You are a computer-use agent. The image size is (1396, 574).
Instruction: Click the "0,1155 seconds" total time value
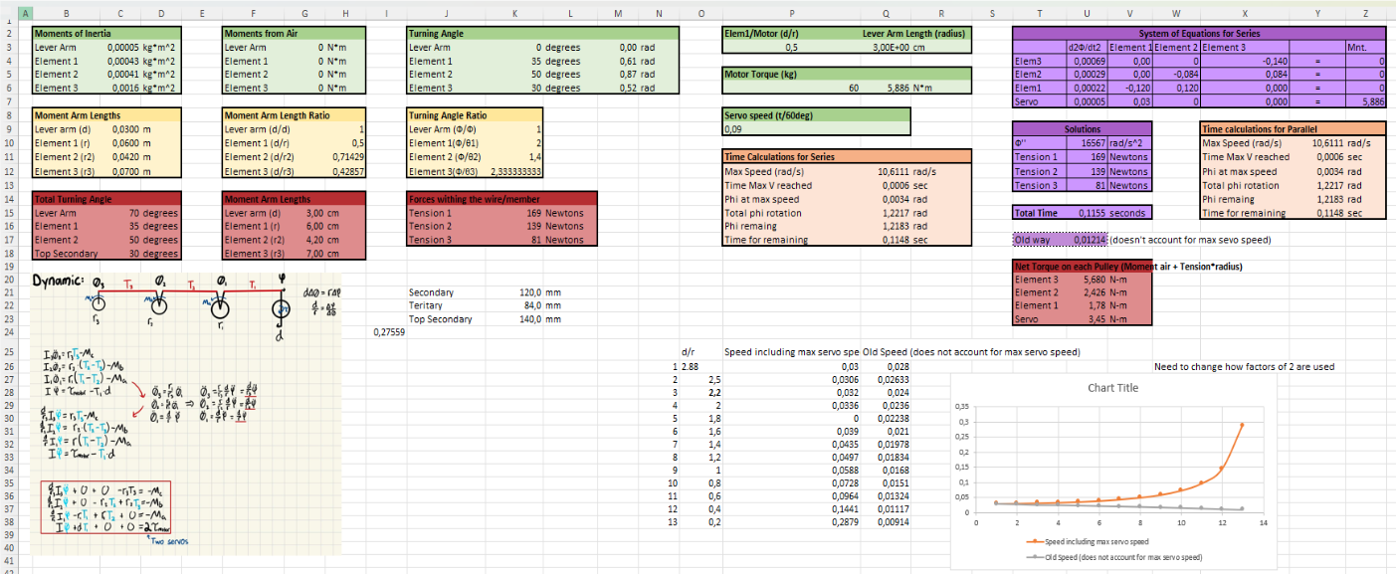[x=1107, y=213]
